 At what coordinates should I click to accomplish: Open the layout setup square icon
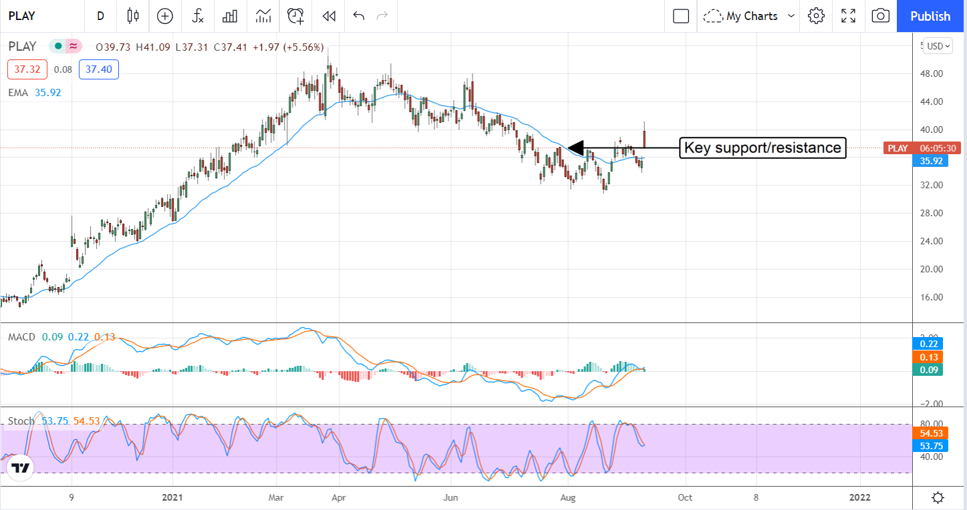pos(681,16)
